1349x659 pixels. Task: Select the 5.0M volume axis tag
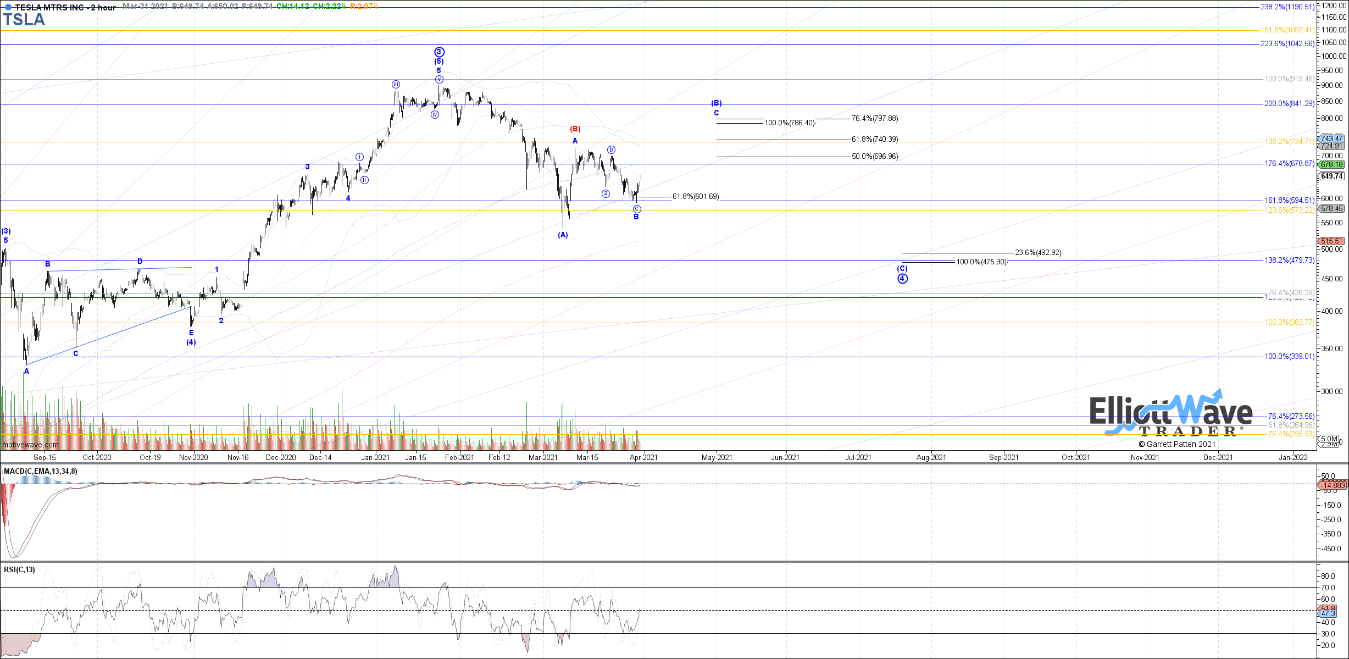(1329, 439)
